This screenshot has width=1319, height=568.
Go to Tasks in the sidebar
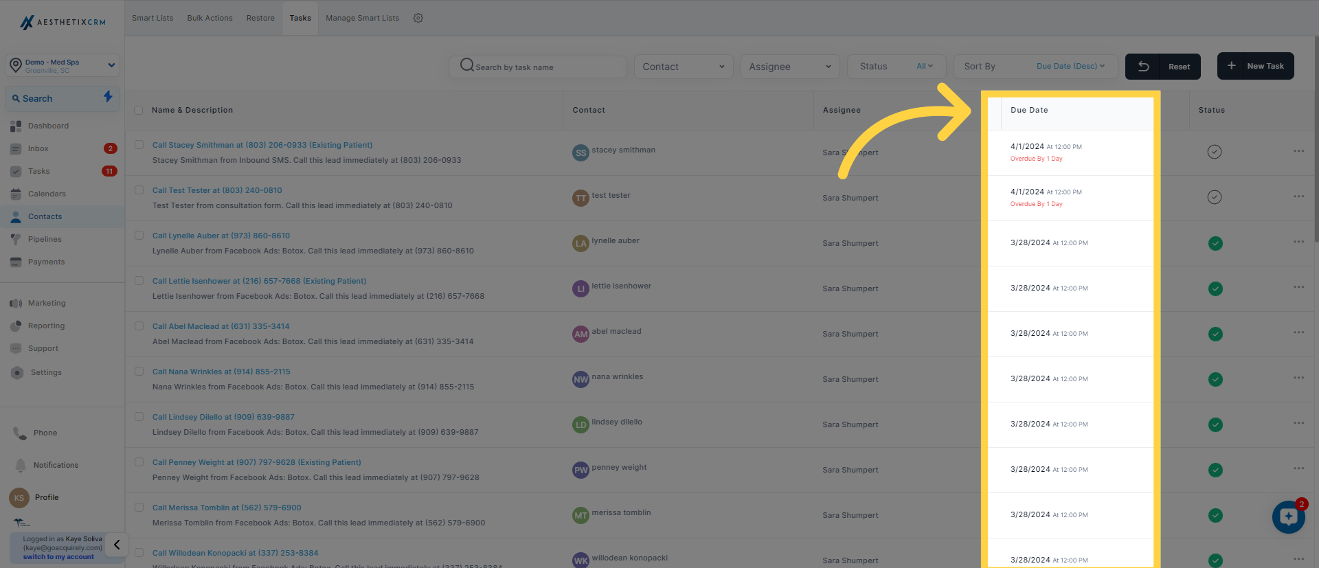(x=38, y=171)
